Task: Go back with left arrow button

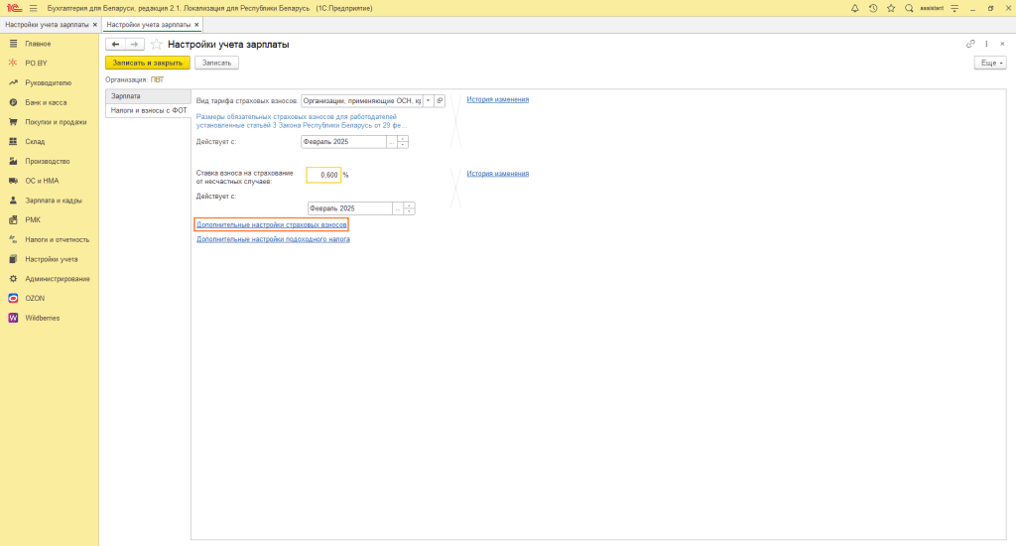Action: [115, 44]
